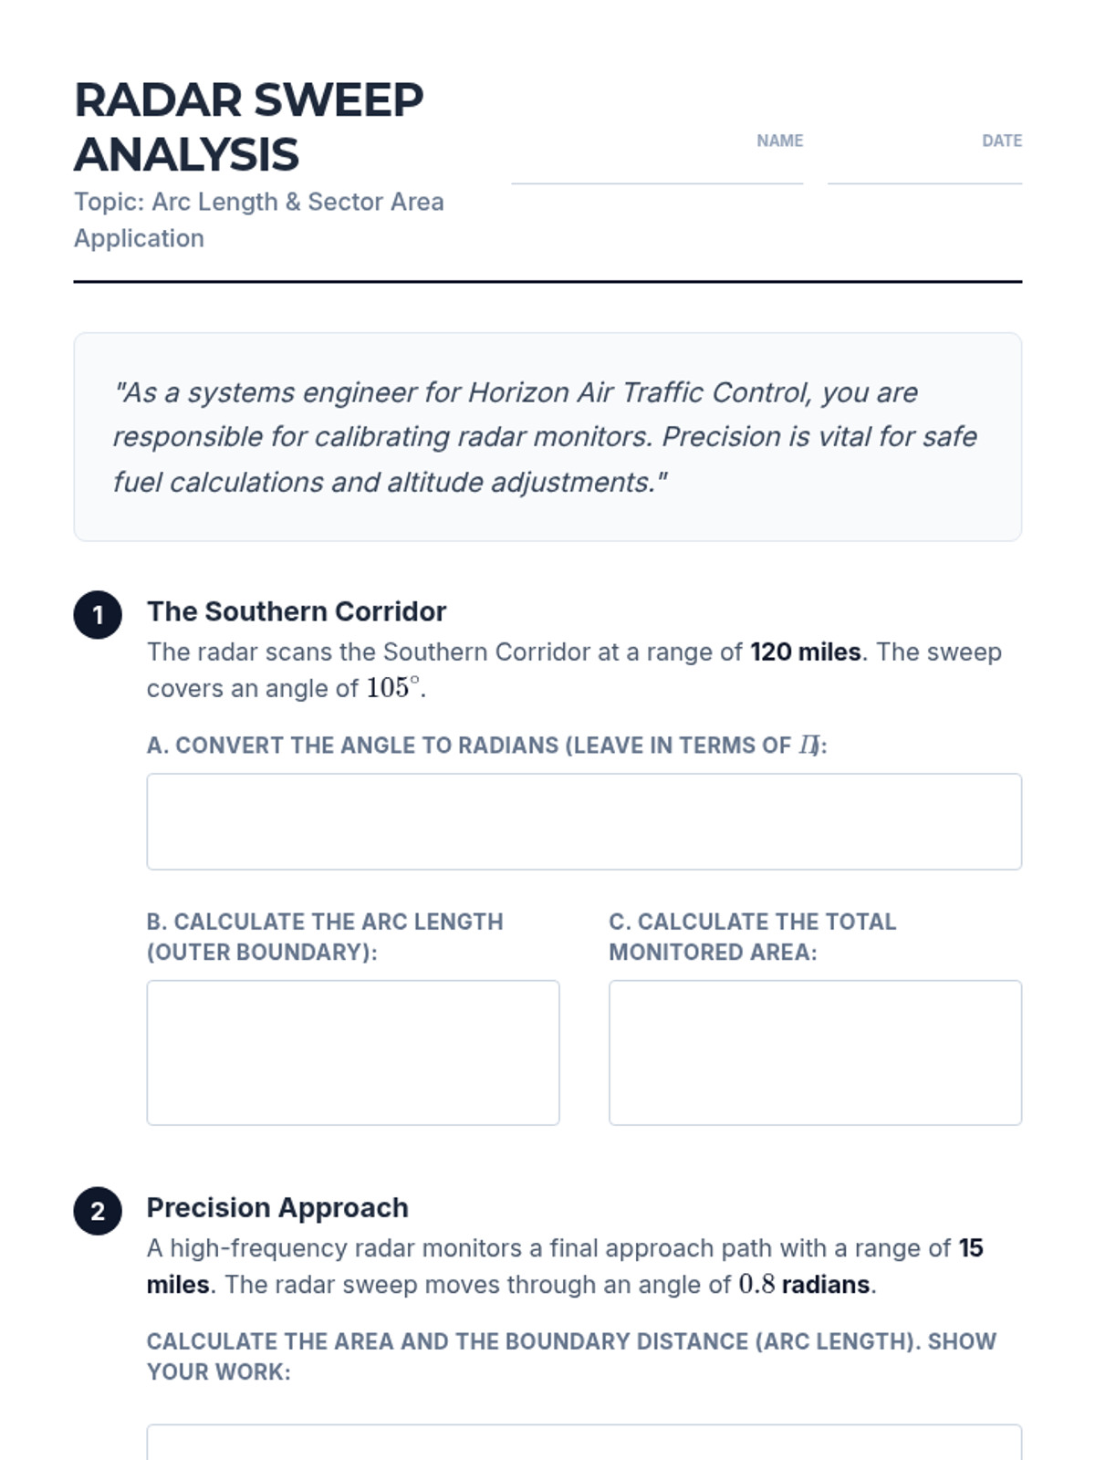
Task: Click the answer box under Precision Approach
Action: click(x=584, y=1444)
